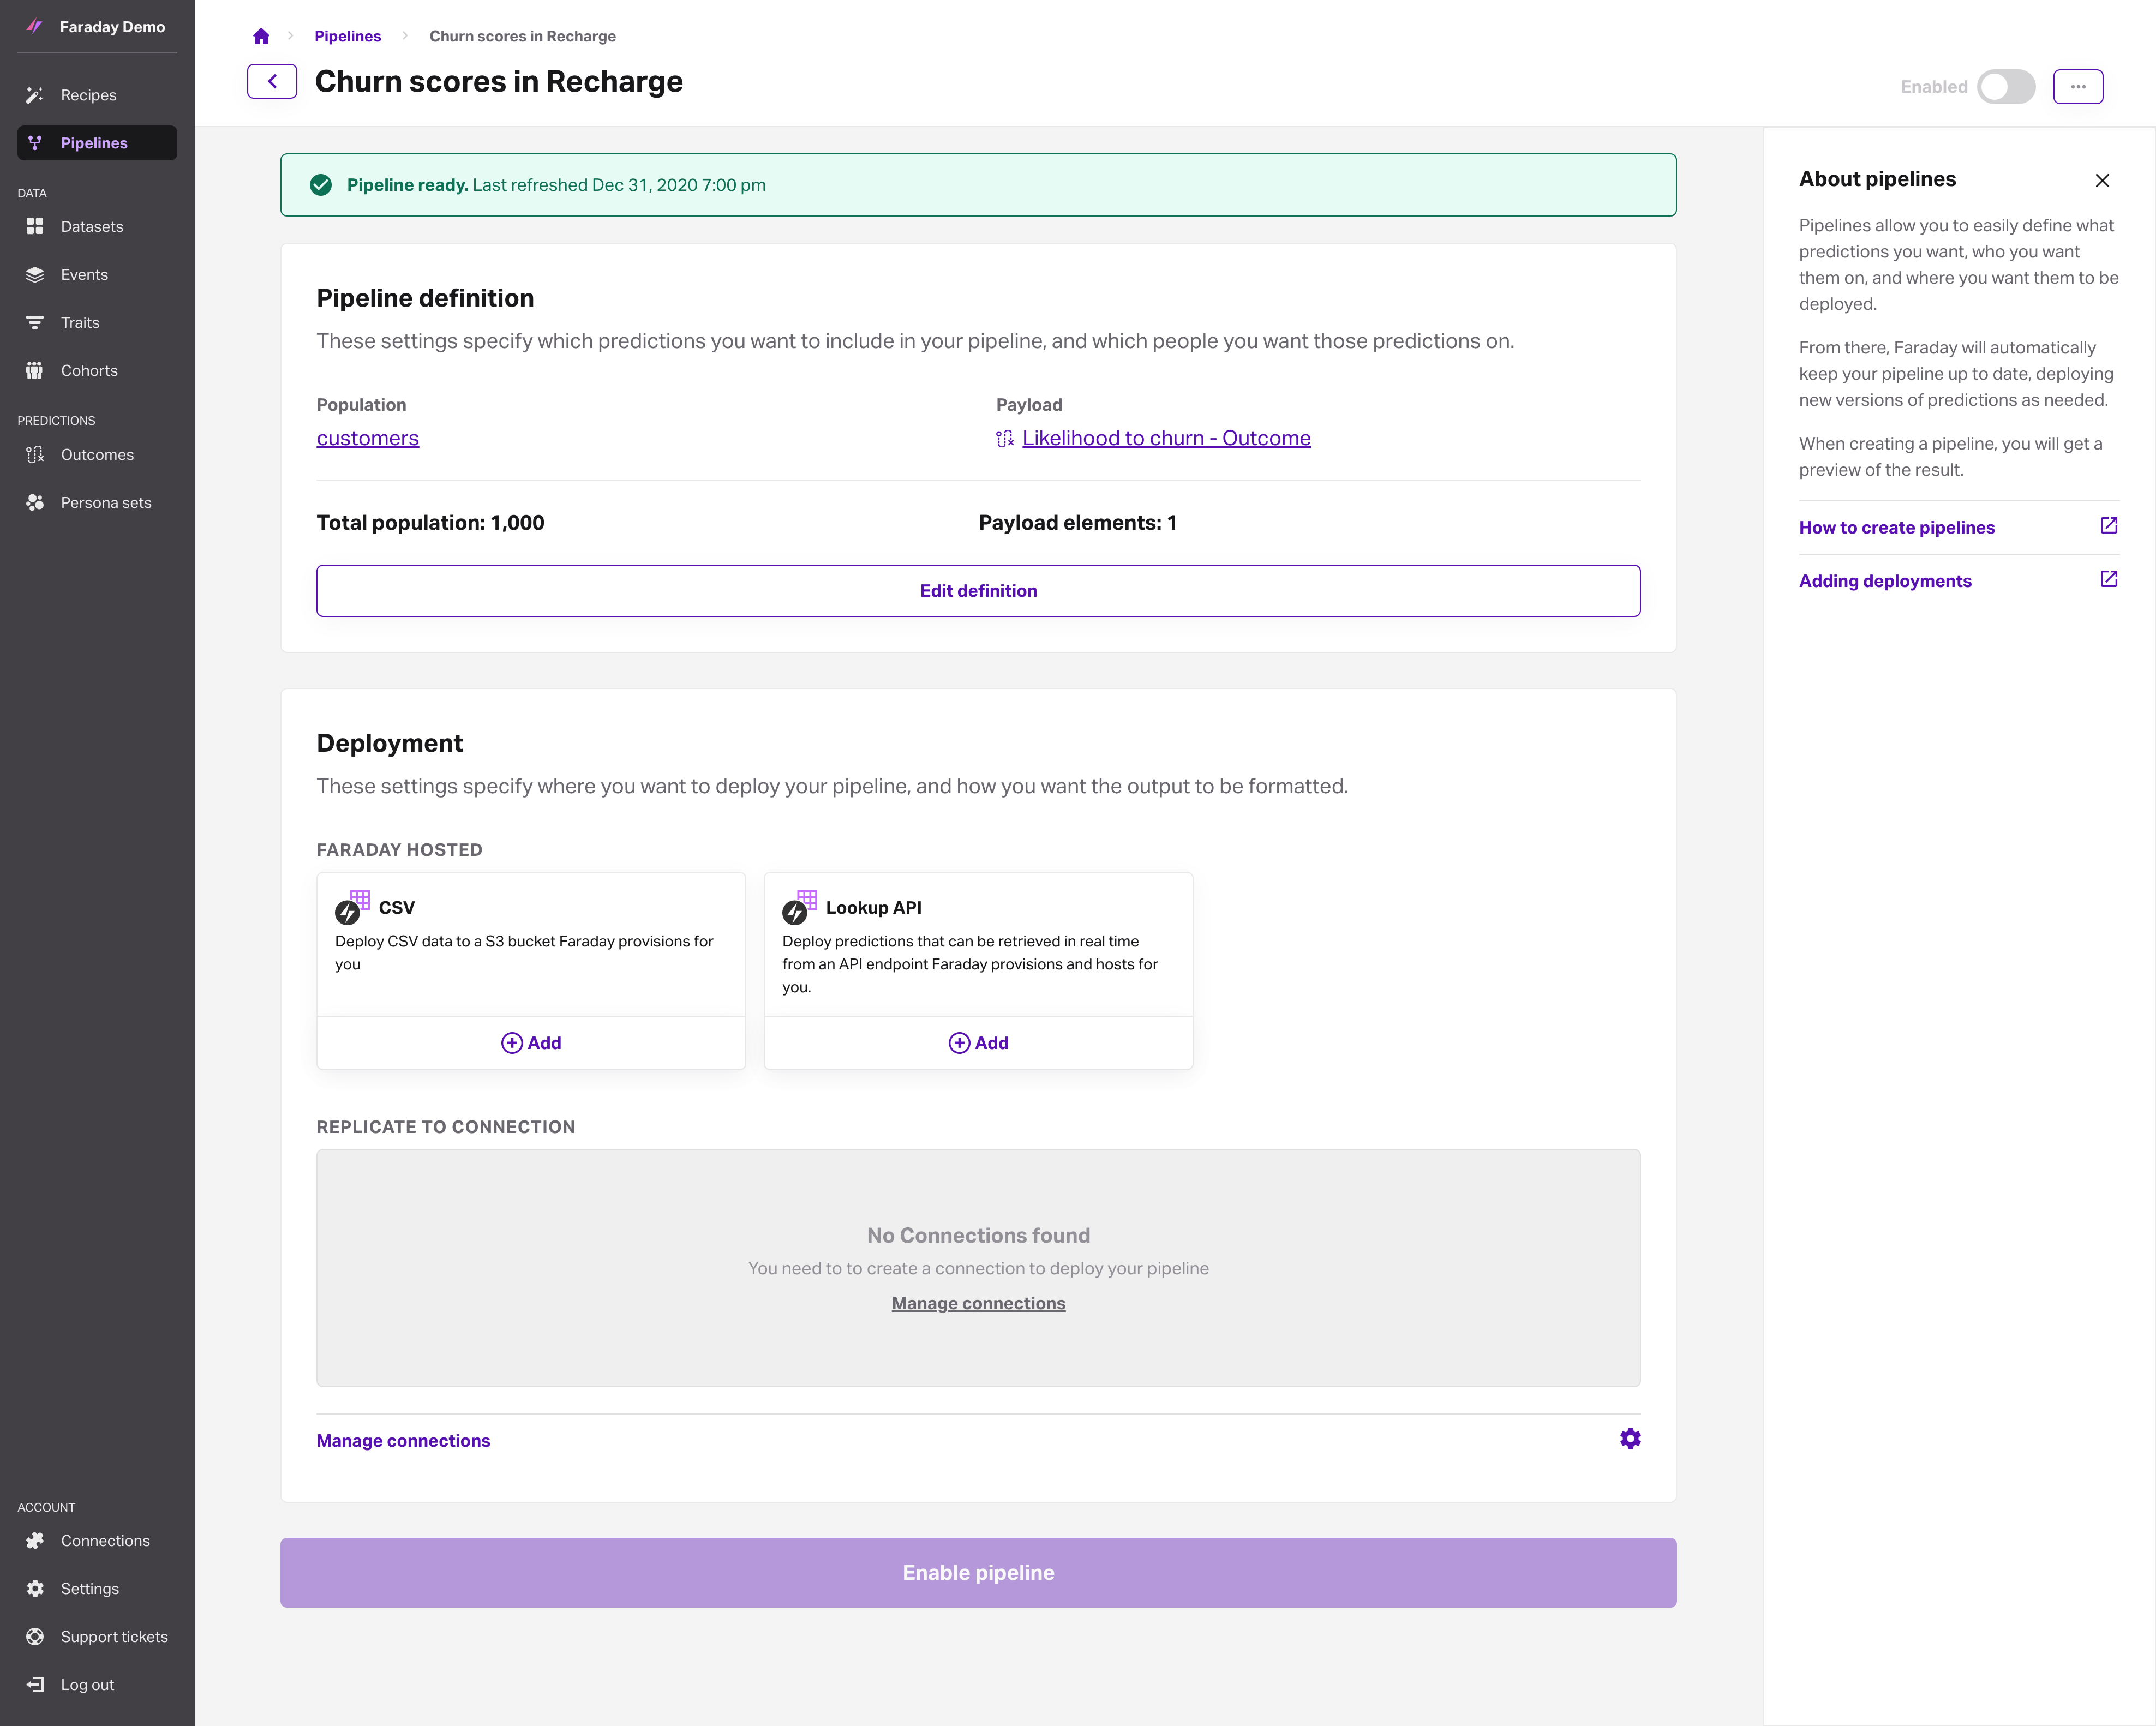The width and height of the screenshot is (2156, 1726).
Task: Click the Recipes wand icon
Action: point(34,95)
